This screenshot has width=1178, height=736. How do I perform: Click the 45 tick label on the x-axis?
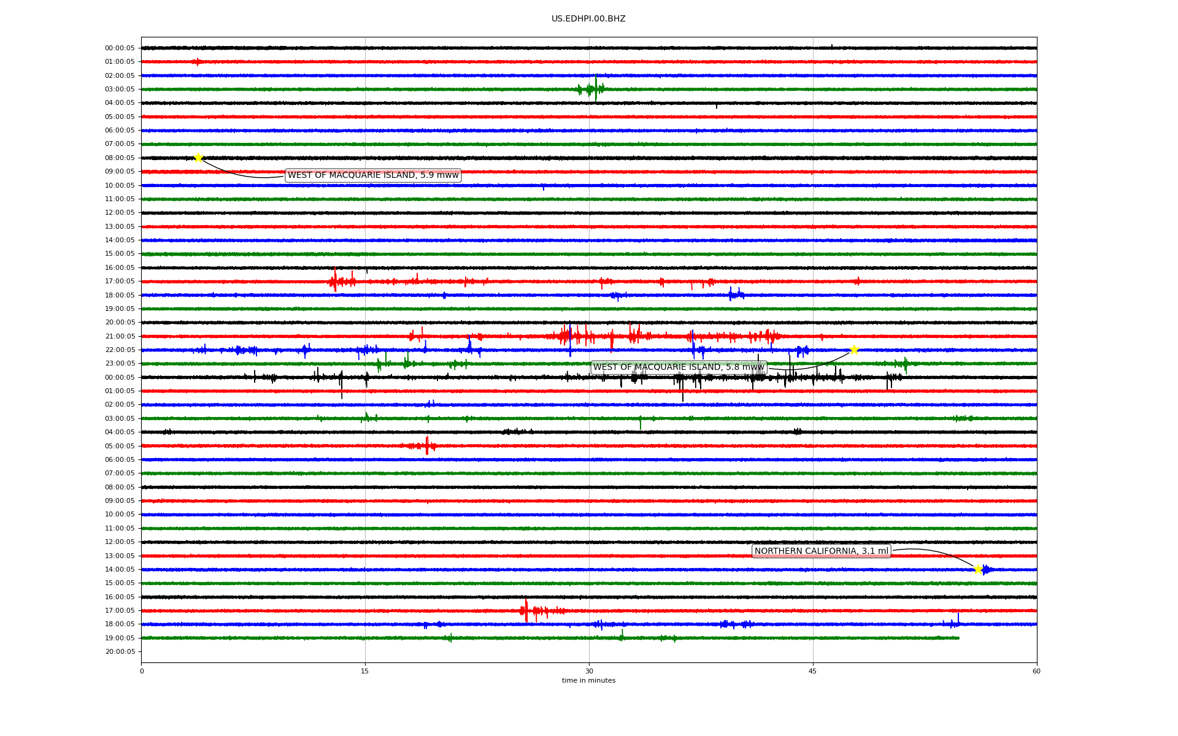813,671
